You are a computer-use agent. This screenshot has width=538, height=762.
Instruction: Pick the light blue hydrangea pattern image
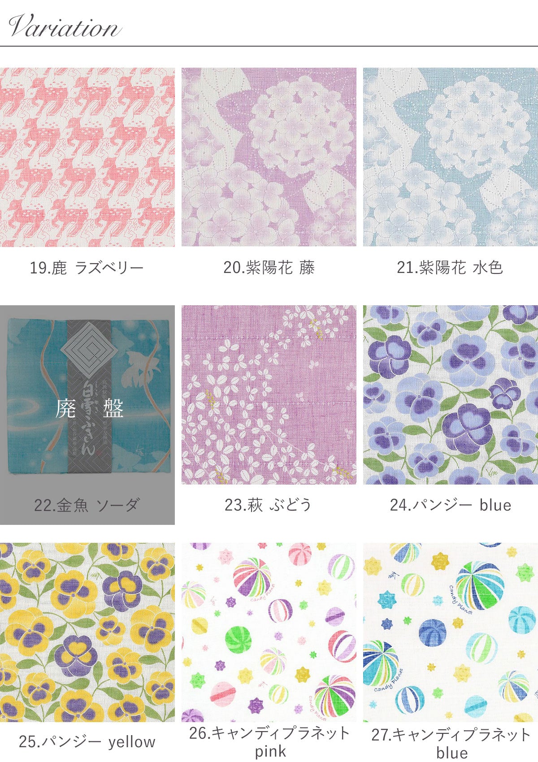click(450, 157)
